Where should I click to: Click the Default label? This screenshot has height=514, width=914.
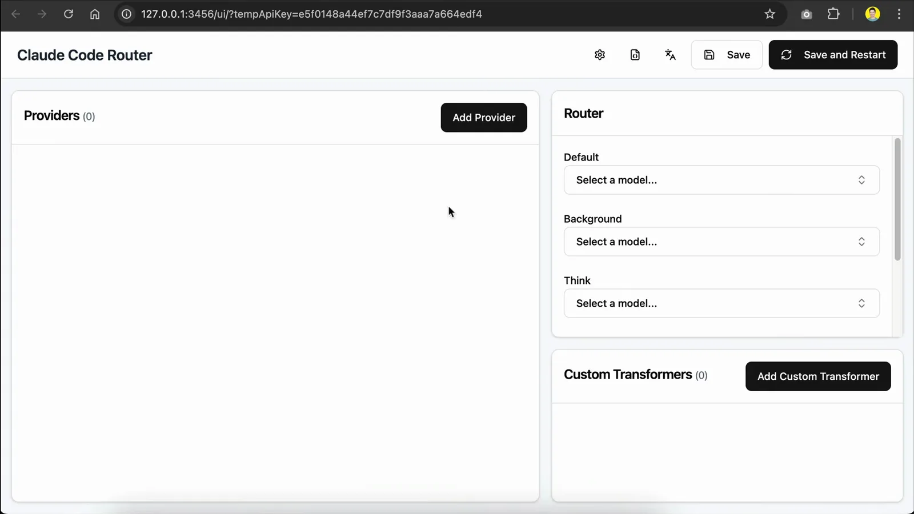pos(581,157)
